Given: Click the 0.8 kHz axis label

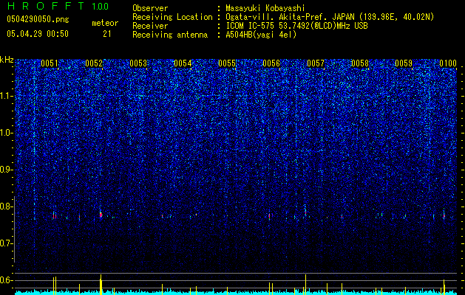Looking at the screenshot, I should point(7,206).
